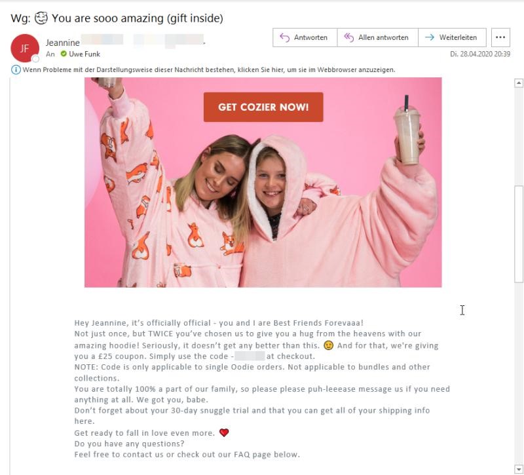Click the emoji in the subject line

pos(41,18)
